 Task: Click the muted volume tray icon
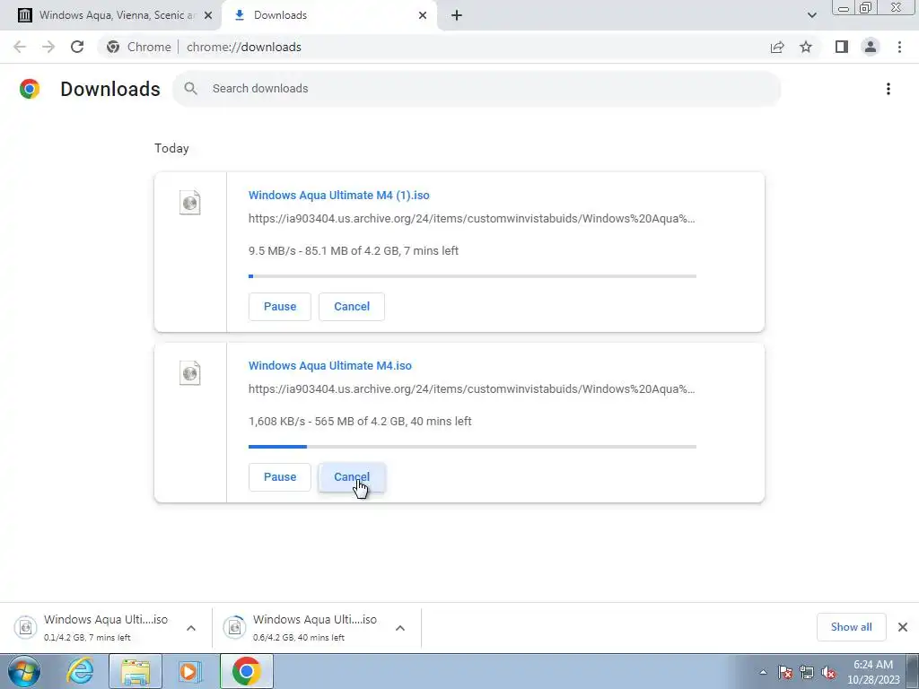(828, 672)
